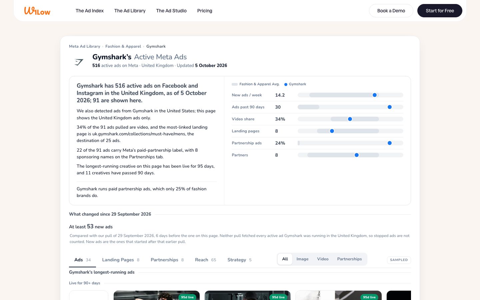Click the '5 October 2026' updated date
The image size is (480, 300).
coord(211,66)
